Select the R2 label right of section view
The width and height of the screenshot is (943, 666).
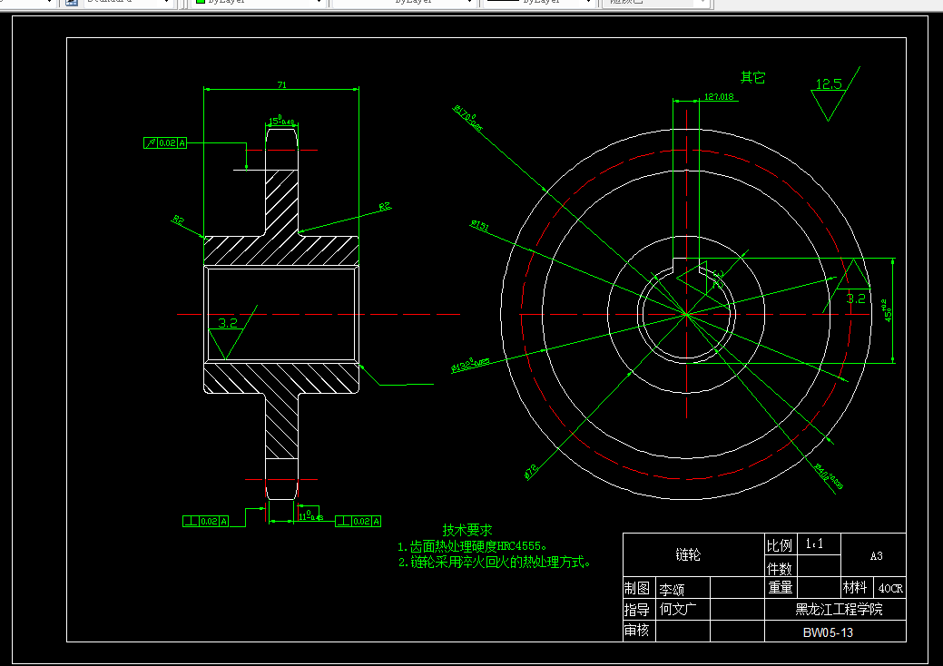pos(385,207)
